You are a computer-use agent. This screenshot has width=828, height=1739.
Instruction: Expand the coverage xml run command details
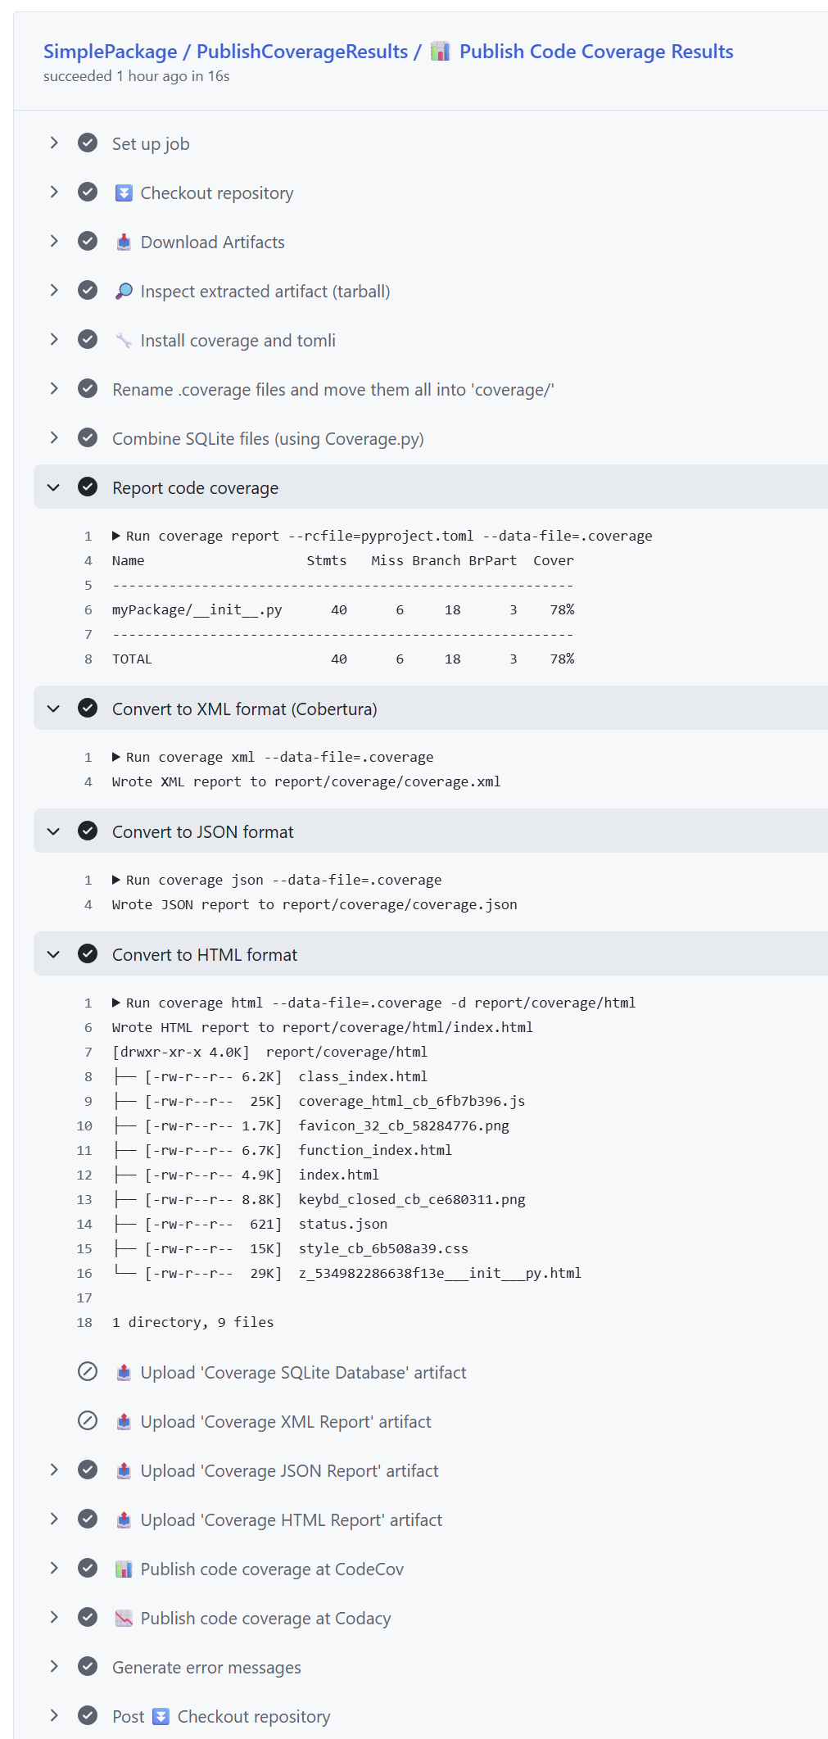coord(116,757)
